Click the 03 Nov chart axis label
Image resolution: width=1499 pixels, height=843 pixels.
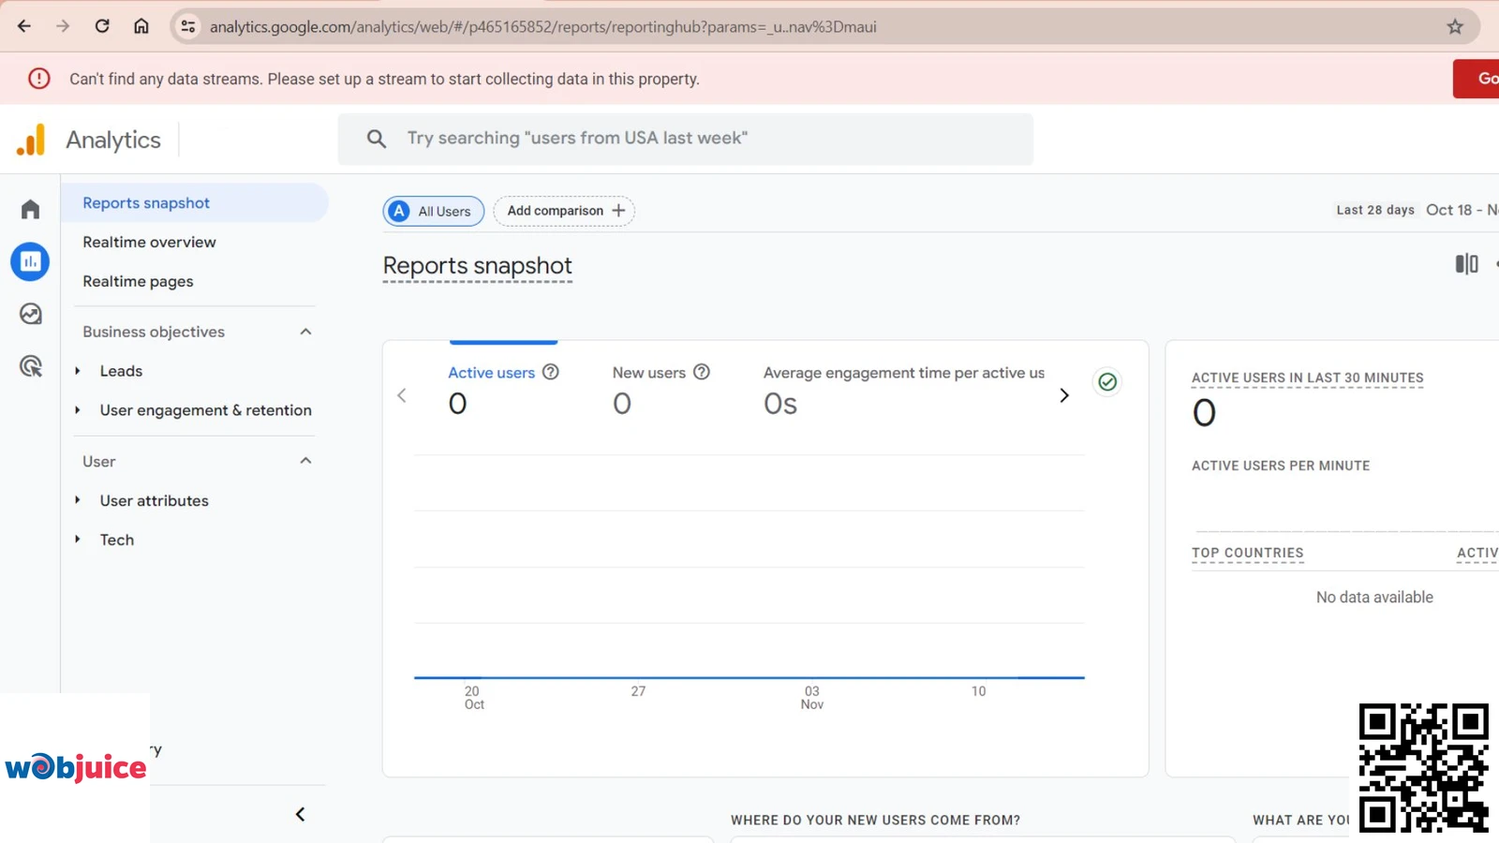(x=812, y=698)
